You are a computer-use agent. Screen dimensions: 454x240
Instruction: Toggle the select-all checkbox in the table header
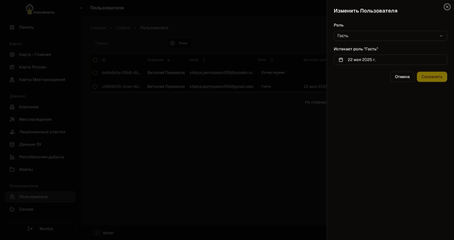pos(95,60)
